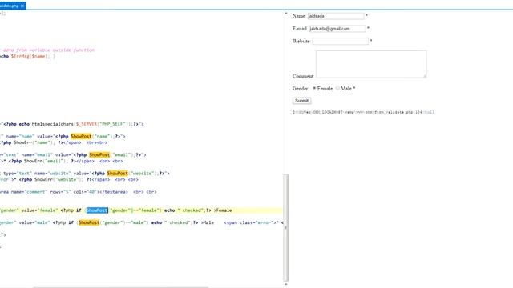The width and height of the screenshot is (513, 288).
Task: Click ShowPost highlighted in the website input line
Action: coord(118,174)
